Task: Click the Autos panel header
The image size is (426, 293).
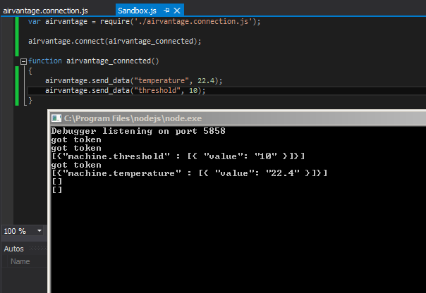Action: tap(14, 249)
